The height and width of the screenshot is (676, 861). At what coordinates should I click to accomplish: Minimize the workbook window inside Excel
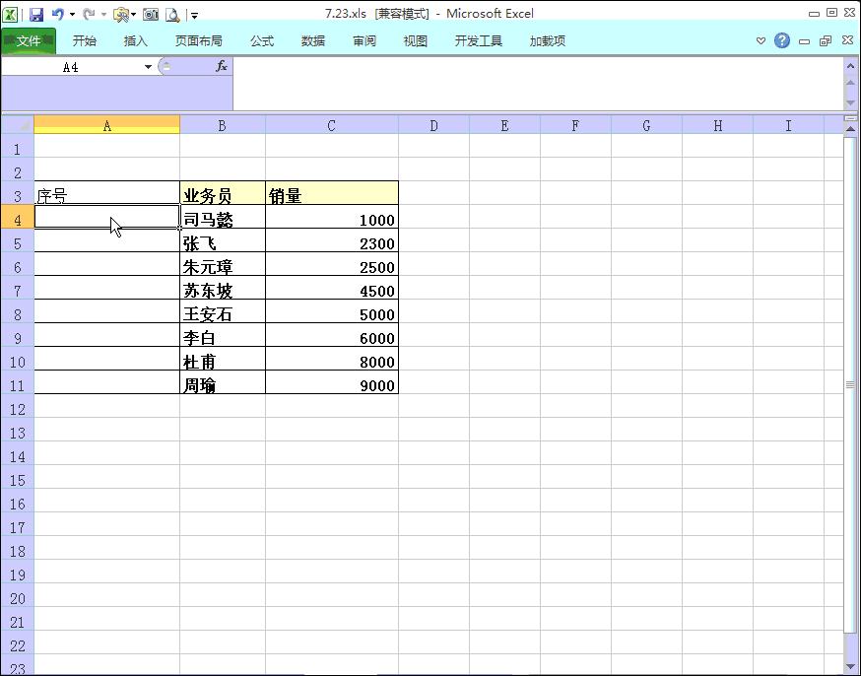(x=805, y=41)
